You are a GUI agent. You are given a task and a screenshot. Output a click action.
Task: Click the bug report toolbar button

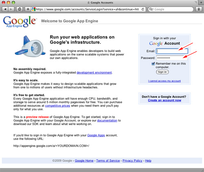[x=199, y=9]
